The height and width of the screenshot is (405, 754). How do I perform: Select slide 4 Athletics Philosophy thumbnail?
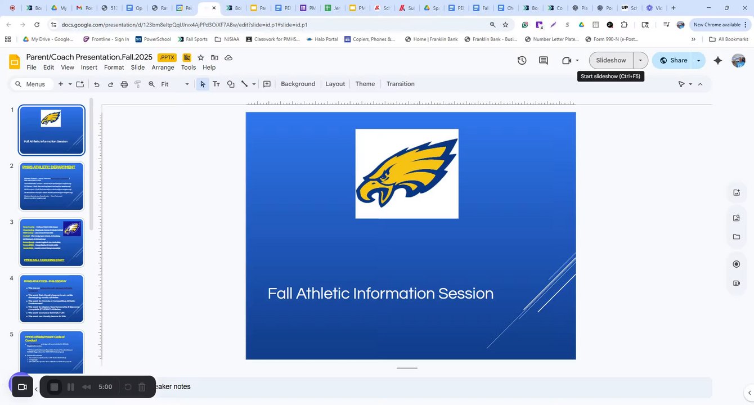coord(52,299)
